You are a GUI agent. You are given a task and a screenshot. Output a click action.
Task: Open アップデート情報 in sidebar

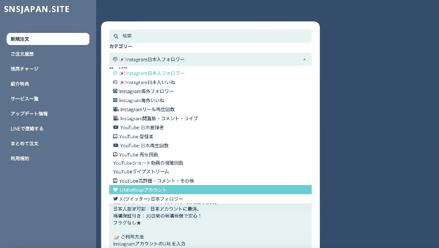[29, 114]
